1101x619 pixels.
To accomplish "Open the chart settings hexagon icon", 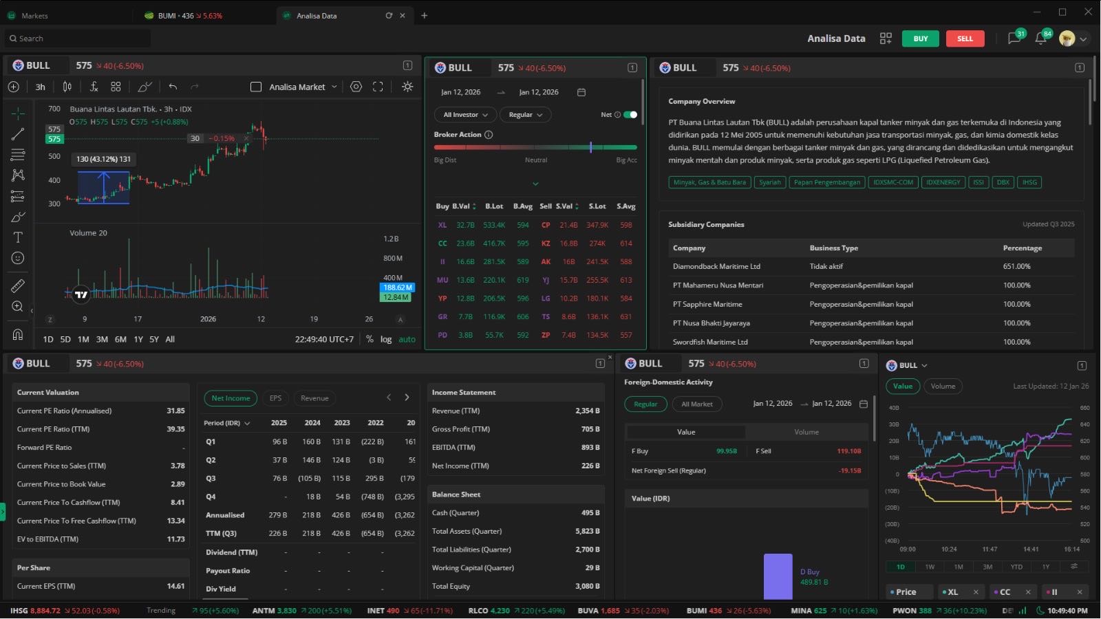I will pyautogui.click(x=356, y=87).
